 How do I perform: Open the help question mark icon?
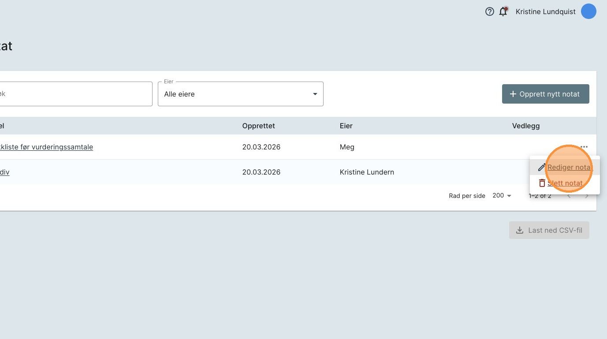pos(489,12)
